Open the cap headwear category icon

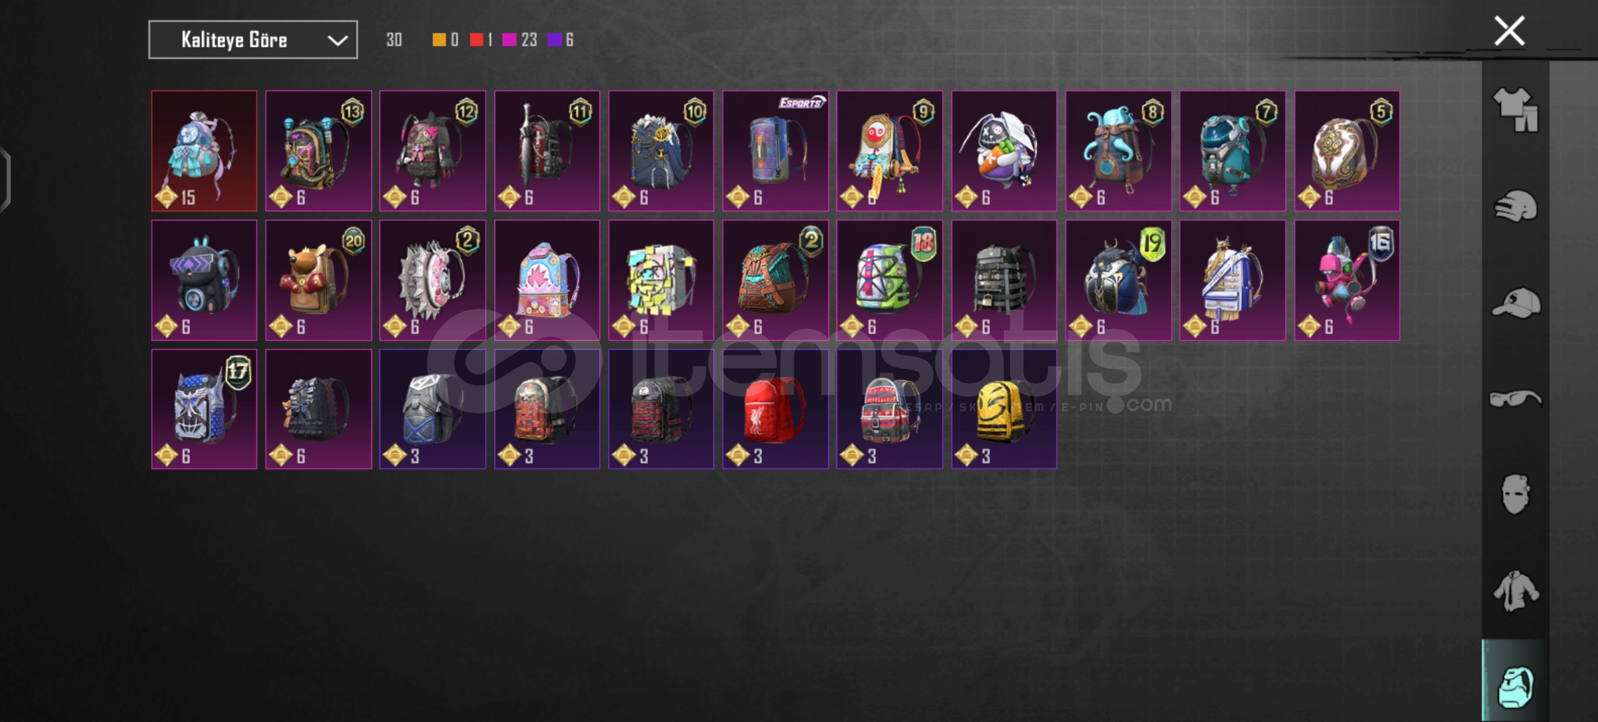coord(1516,303)
